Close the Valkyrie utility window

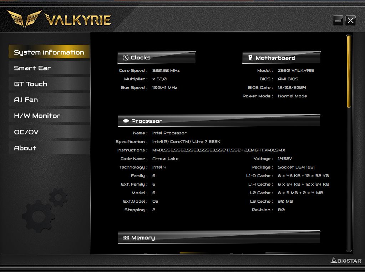click(x=350, y=21)
